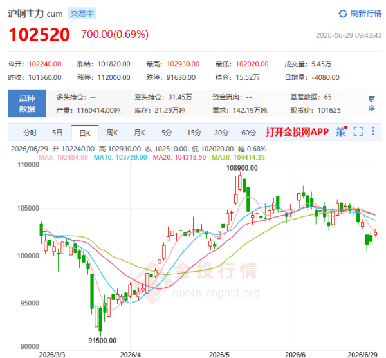Click the 2026/5 date axis label
The width and height of the screenshot is (386, 358).
(219, 355)
